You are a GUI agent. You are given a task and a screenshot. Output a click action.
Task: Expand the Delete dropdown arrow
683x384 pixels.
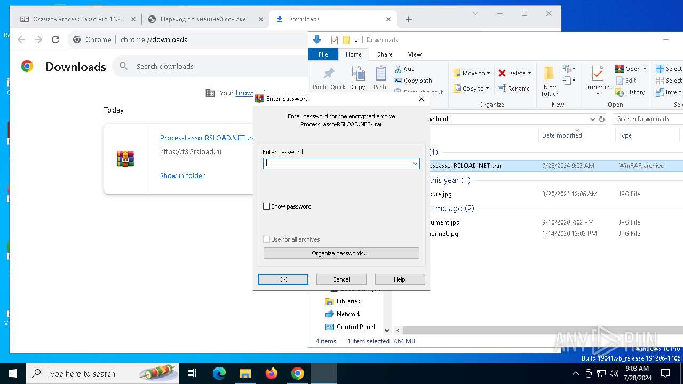pos(529,74)
